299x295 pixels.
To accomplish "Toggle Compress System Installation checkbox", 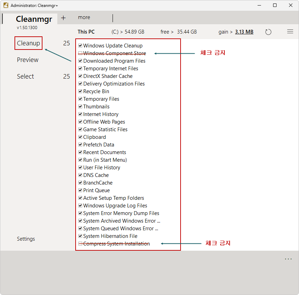I will 80,243.
